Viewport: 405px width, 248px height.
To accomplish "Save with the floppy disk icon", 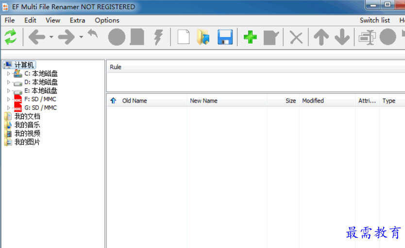I will [225, 37].
